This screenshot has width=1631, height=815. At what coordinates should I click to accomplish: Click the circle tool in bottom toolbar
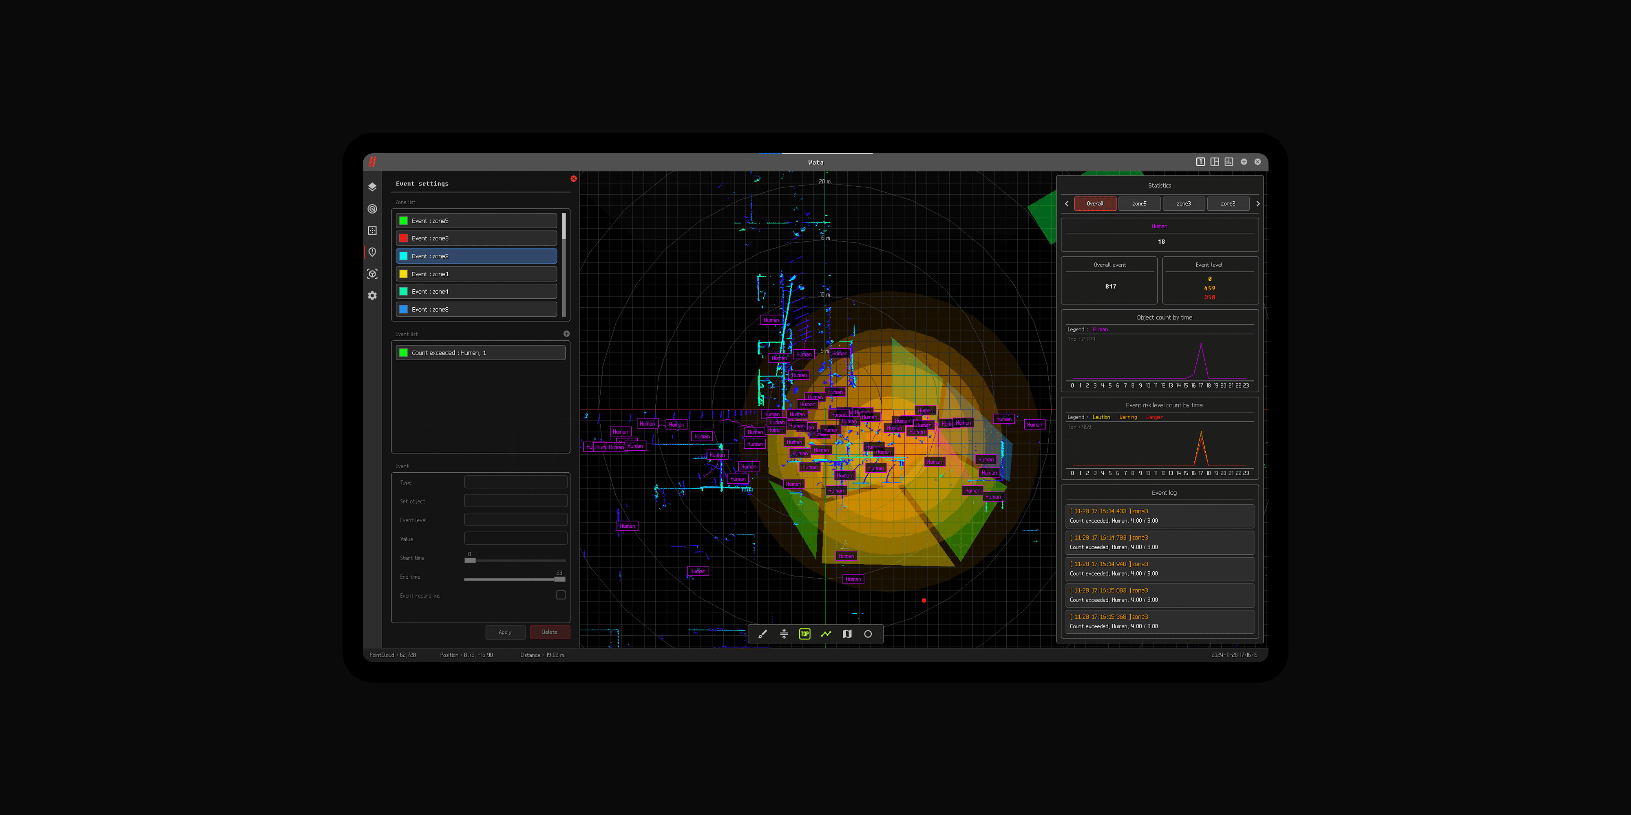pyautogui.click(x=868, y=634)
